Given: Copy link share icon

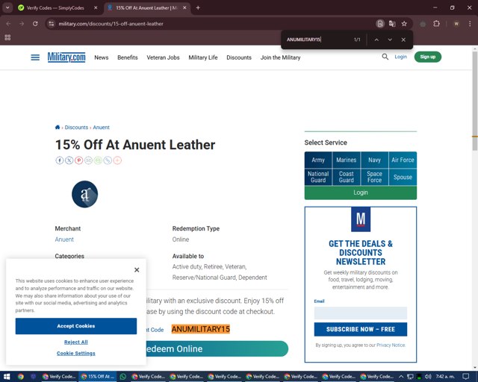Looking at the screenshot, I should (108, 160).
